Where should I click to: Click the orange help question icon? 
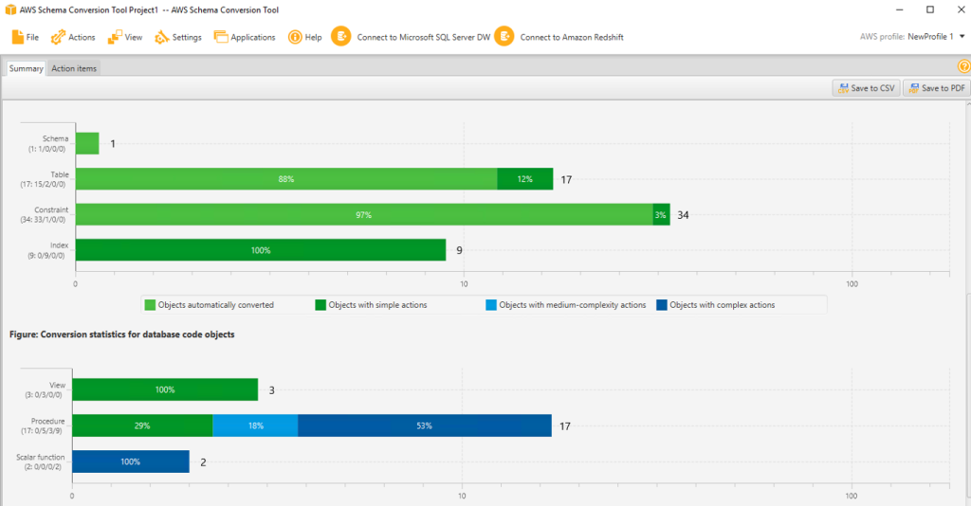pos(964,66)
